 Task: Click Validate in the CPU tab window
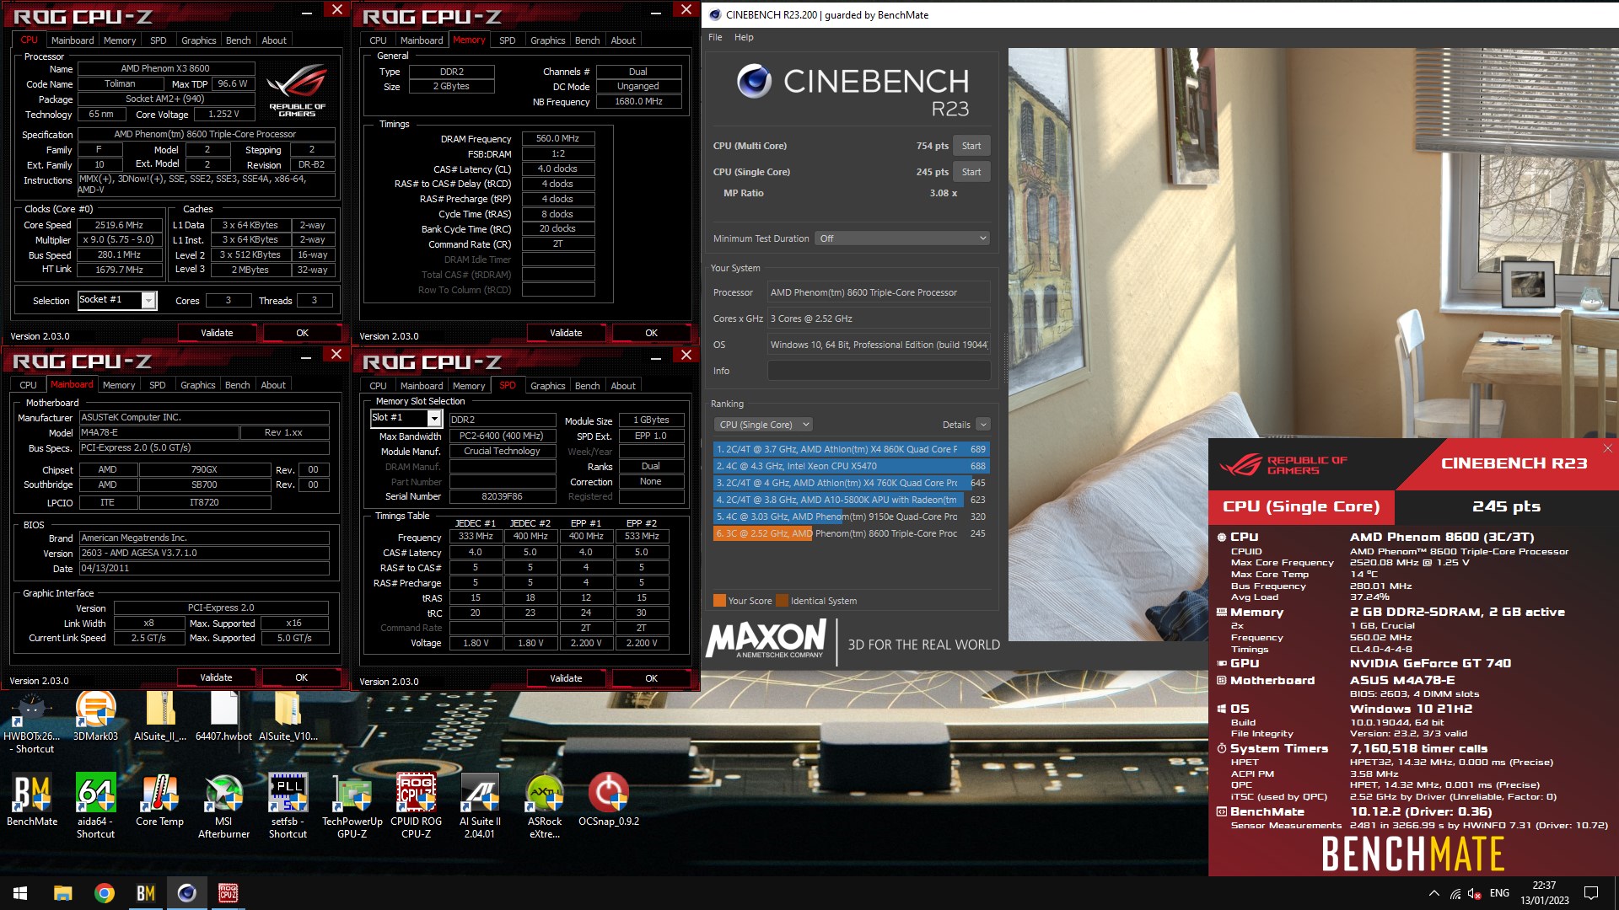coord(217,333)
